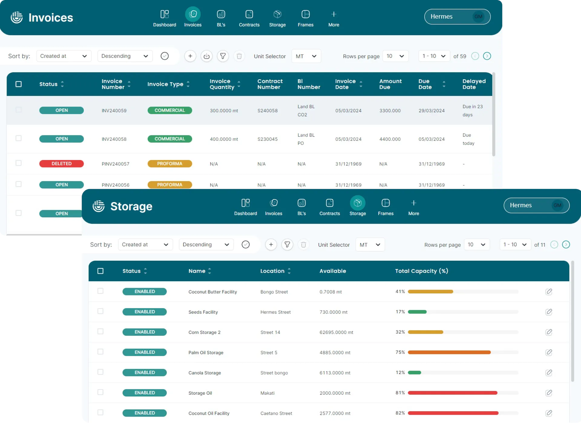The height and width of the screenshot is (423, 581).
Task: Switch to Frames tab in Storage navigation
Action: (386, 207)
